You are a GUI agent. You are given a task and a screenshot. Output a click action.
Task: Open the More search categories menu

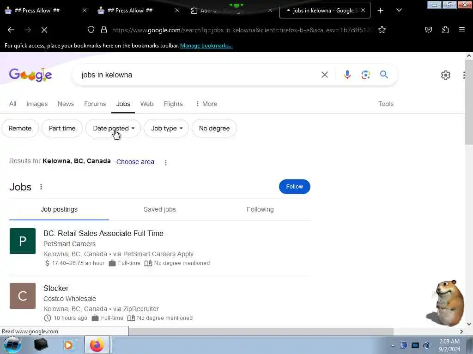[x=206, y=104]
